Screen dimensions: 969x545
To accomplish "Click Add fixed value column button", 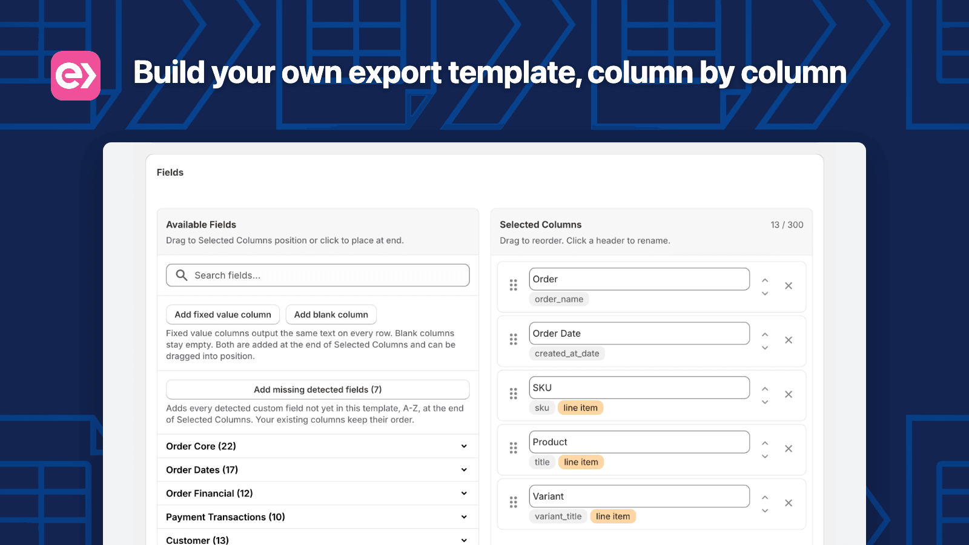I will [x=223, y=314].
